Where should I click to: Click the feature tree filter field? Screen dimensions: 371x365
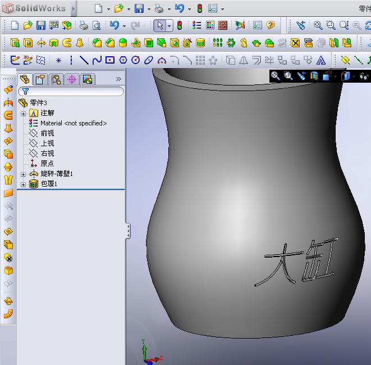tap(71, 91)
